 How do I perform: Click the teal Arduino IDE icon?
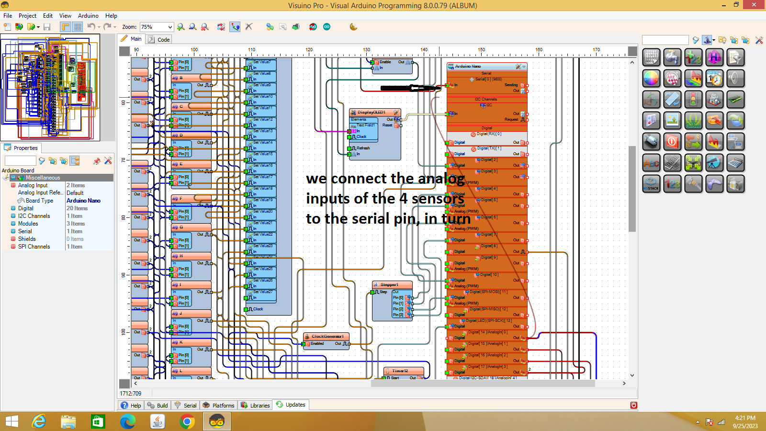pos(327,27)
